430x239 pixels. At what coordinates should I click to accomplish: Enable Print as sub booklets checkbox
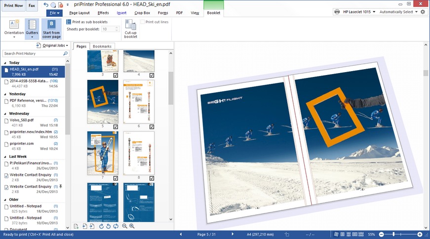tap(69, 22)
